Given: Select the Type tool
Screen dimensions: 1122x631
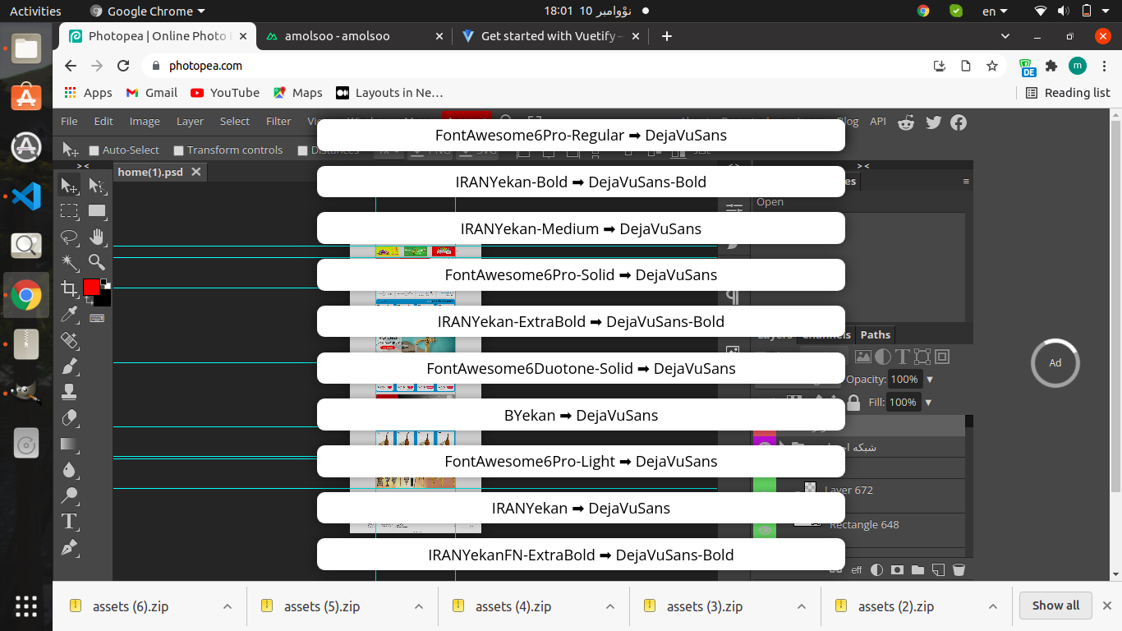Looking at the screenshot, I should point(70,521).
